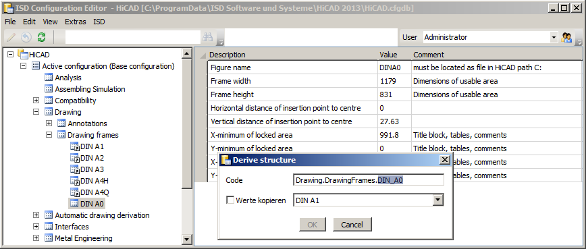Click the Metal Engineering table icon
The height and width of the screenshot is (249, 586).
pos(49,238)
